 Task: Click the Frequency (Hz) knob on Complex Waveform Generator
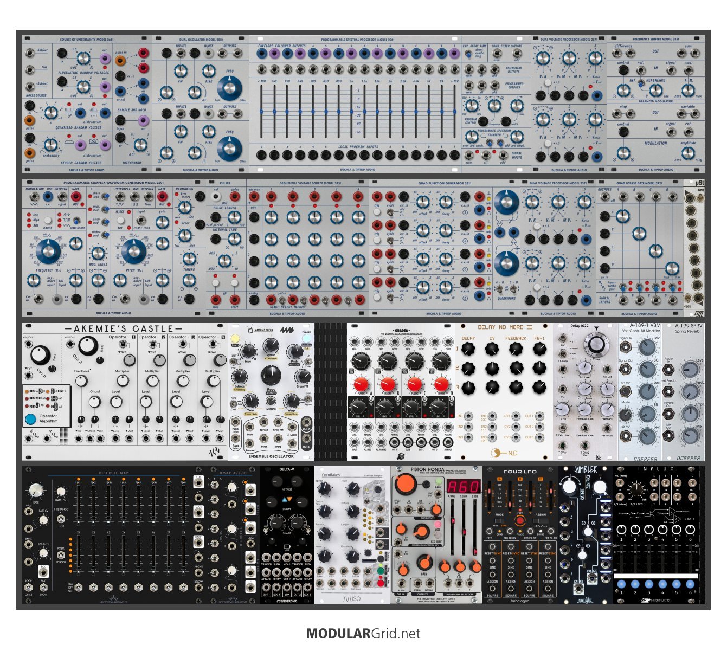coord(48,251)
